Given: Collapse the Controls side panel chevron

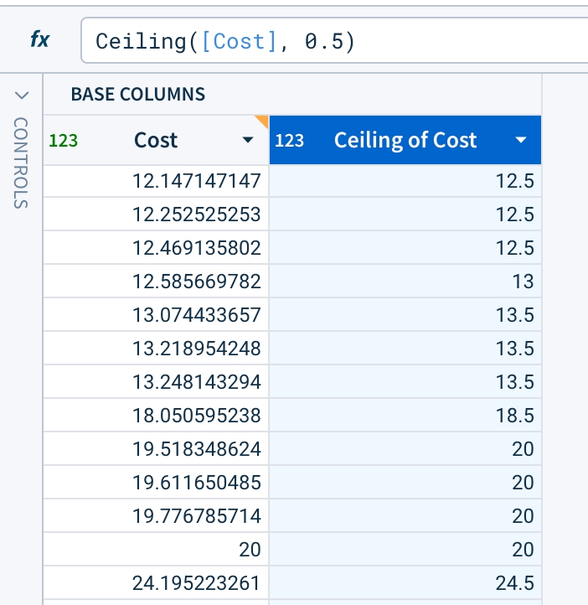Looking at the screenshot, I should pos(22,94).
